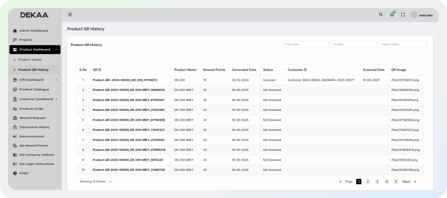Click the From Date input field
This screenshot has height=198, width=447.
pos(306,45)
